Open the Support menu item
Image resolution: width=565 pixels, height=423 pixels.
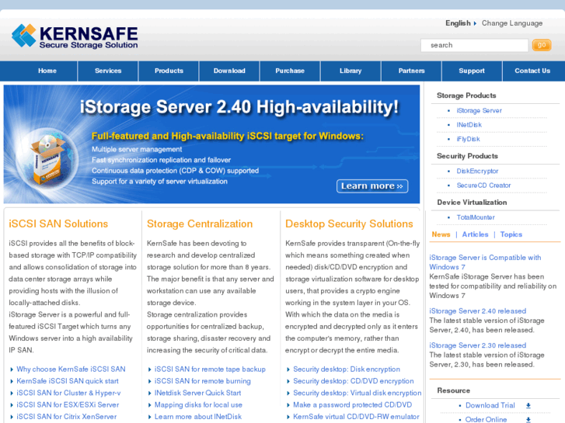472,71
